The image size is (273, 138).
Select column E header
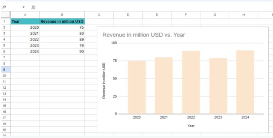coord(157,15)
